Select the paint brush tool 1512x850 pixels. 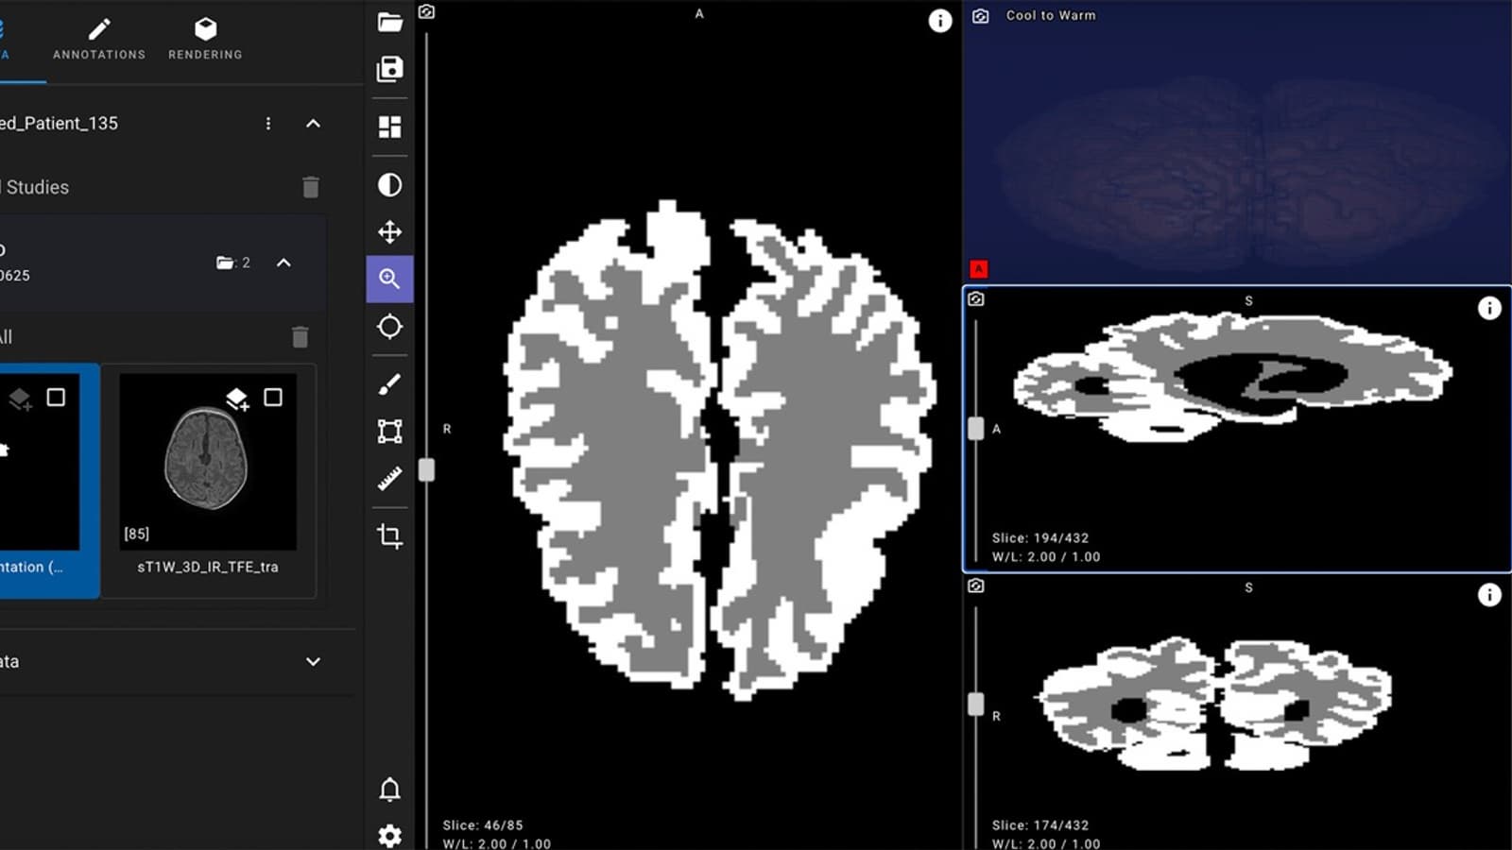point(389,384)
